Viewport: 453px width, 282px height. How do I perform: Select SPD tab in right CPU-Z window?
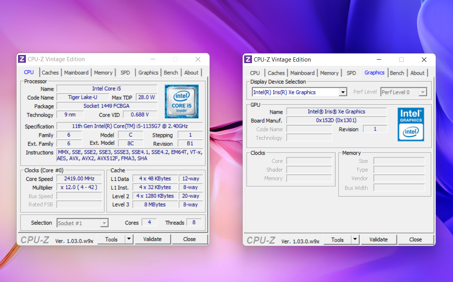351,73
